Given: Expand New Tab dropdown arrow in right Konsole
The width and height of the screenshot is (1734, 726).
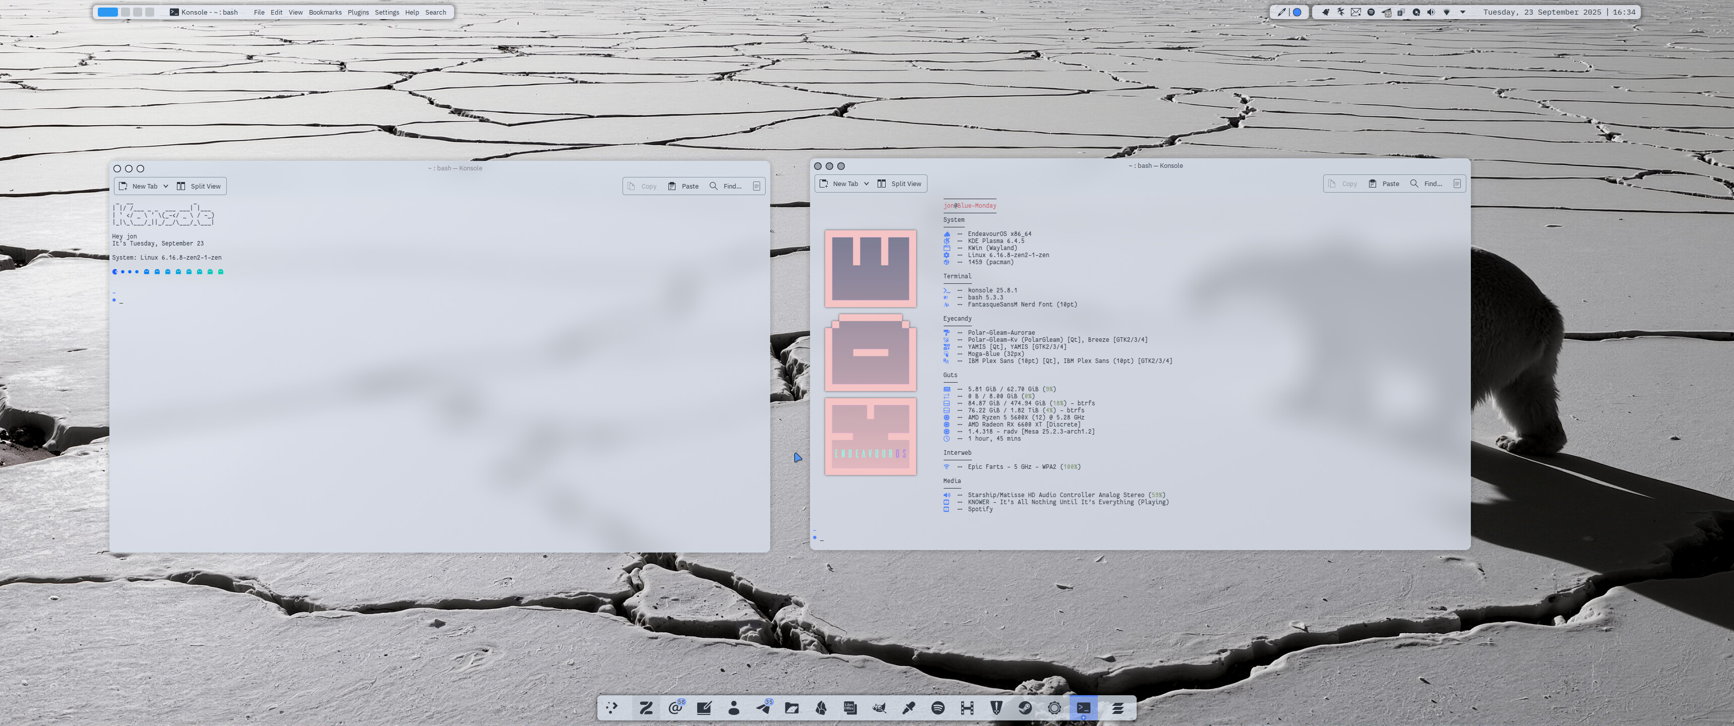Looking at the screenshot, I should point(866,184).
